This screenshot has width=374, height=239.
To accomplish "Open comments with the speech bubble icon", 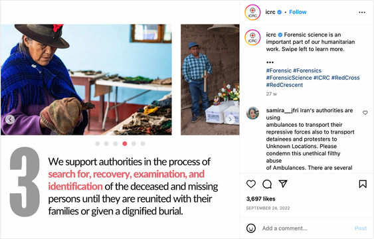I will [267, 184].
